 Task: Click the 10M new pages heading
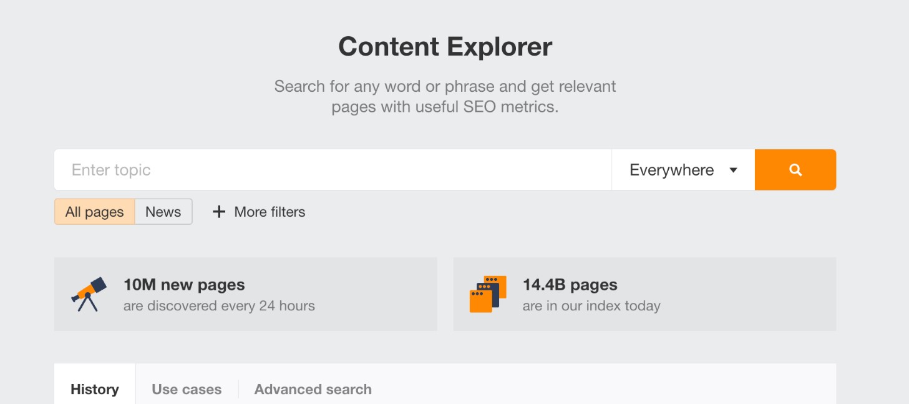point(184,285)
